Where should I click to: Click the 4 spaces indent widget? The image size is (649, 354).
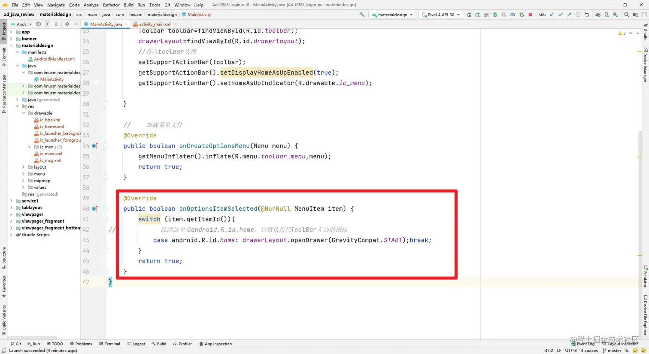(589, 351)
